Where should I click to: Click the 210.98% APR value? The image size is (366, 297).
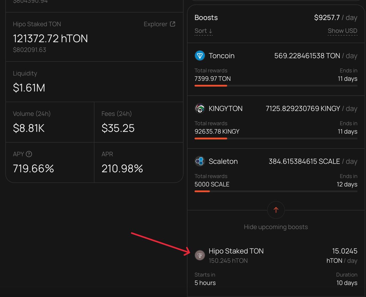(x=122, y=168)
